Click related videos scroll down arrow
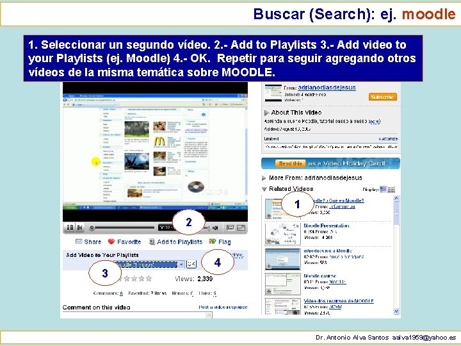Screen dimensions: 461x346 click(x=396, y=311)
